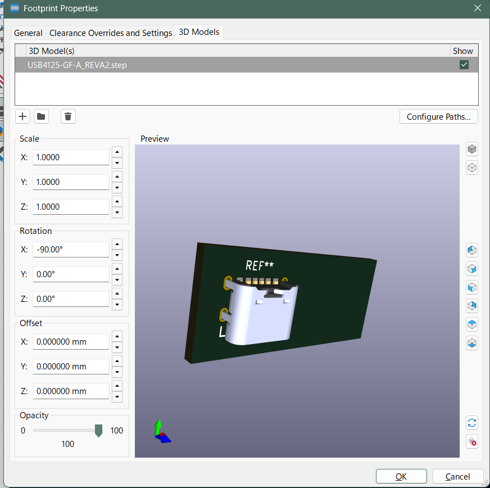490x488 pixels.
Task: Switch to the General tab
Action: (28, 33)
